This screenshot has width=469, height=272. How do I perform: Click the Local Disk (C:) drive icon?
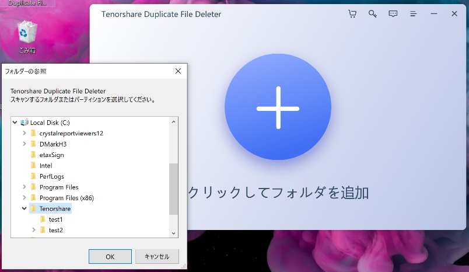click(x=24, y=123)
